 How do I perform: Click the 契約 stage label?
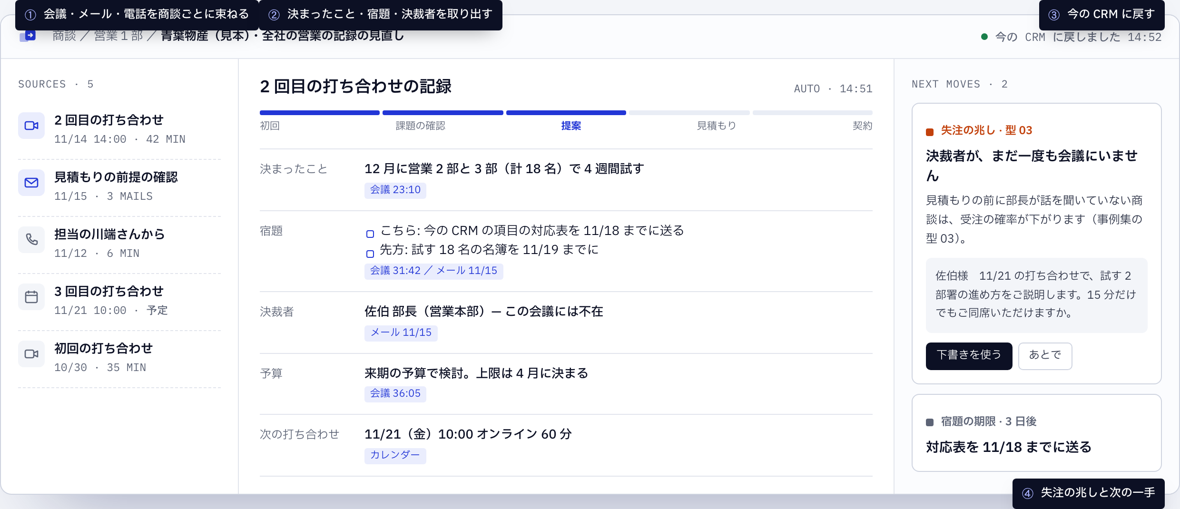pos(862,126)
